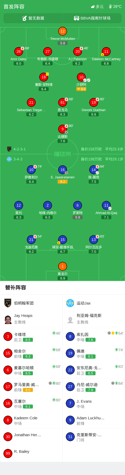Open 运动Jax team in substitutes section
Viewport: 125px width, 475px height.
pos(78,303)
